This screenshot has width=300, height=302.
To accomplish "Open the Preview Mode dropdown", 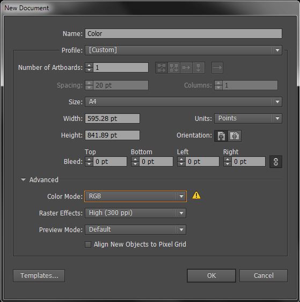I will click(135, 229).
